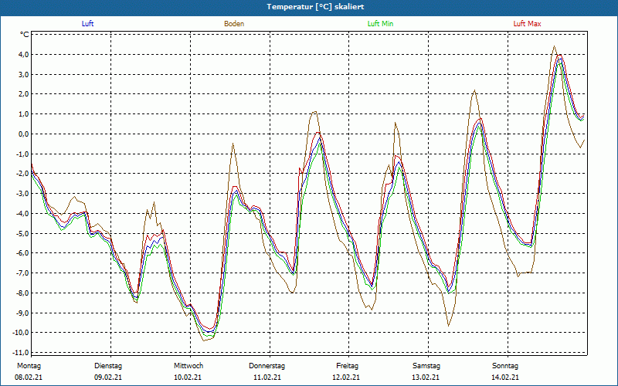Click the "-1,0" y-axis value
Viewport: 618px width, 386px height.
pyautogui.click(x=22, y=154)
